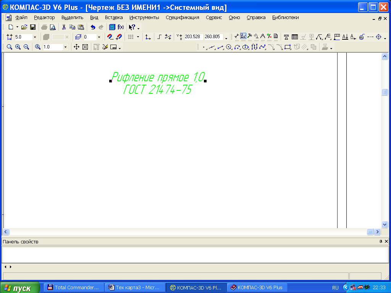Click the zoom out magnifier icon
391x293 pixels.
pos(26,47)
